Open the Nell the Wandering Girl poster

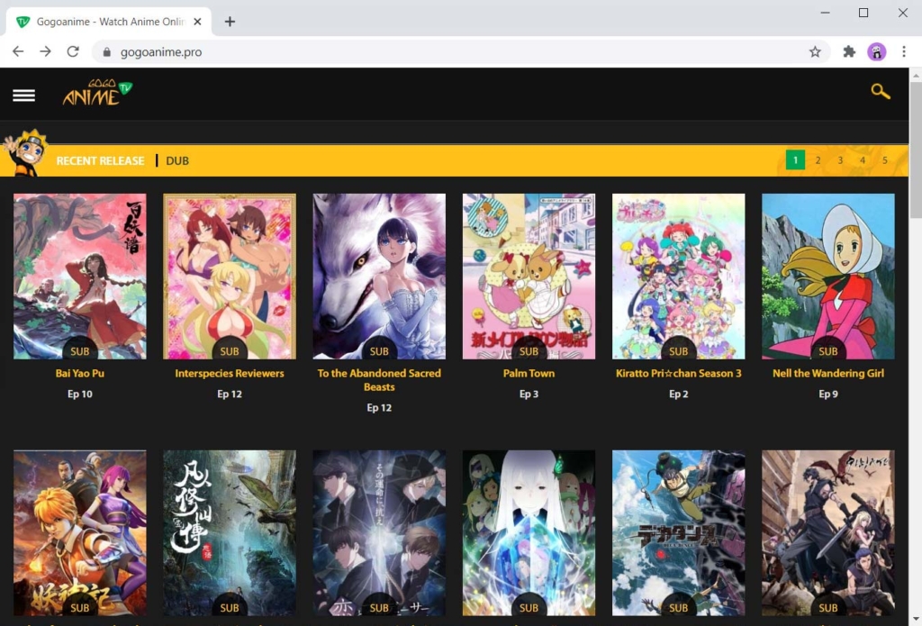coord(828,276)
